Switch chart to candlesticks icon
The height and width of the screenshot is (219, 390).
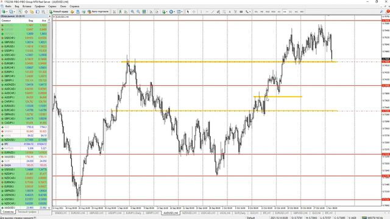pyautogui.click(x=120, y=12)
